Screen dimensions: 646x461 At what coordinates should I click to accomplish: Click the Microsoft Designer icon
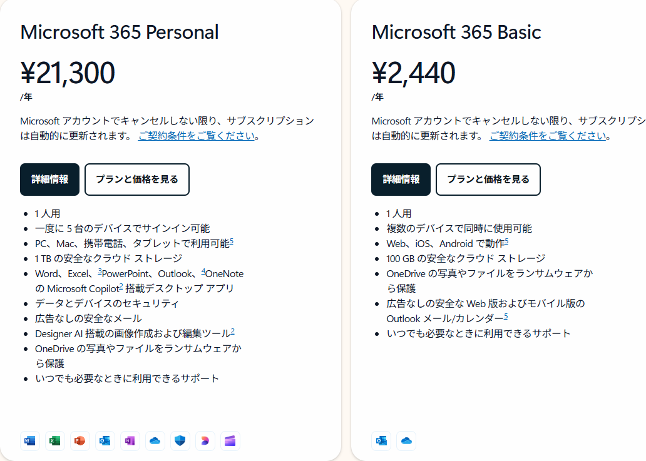[205, 441]
